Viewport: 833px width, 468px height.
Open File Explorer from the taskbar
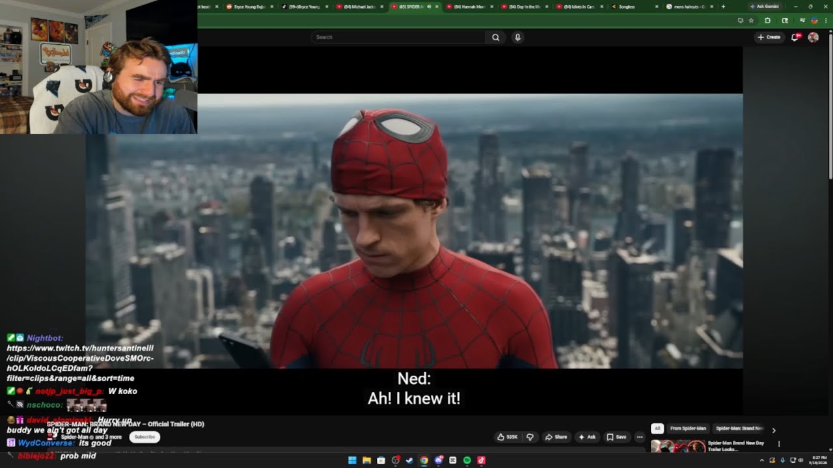[366, 460]
